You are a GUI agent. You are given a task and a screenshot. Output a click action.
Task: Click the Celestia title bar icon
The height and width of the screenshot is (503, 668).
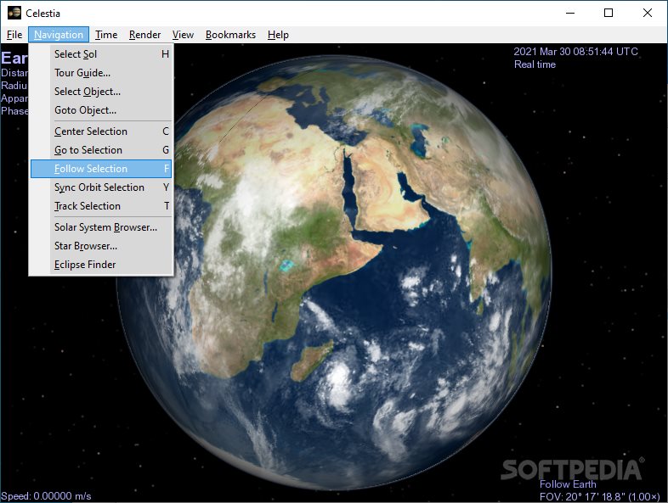[x=14, y=13]
